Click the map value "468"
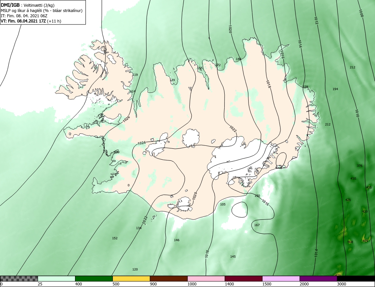The width and height of the screenshot is (375, 287). [350, 242]
